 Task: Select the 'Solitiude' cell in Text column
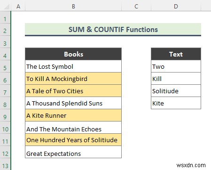point(176,91)
